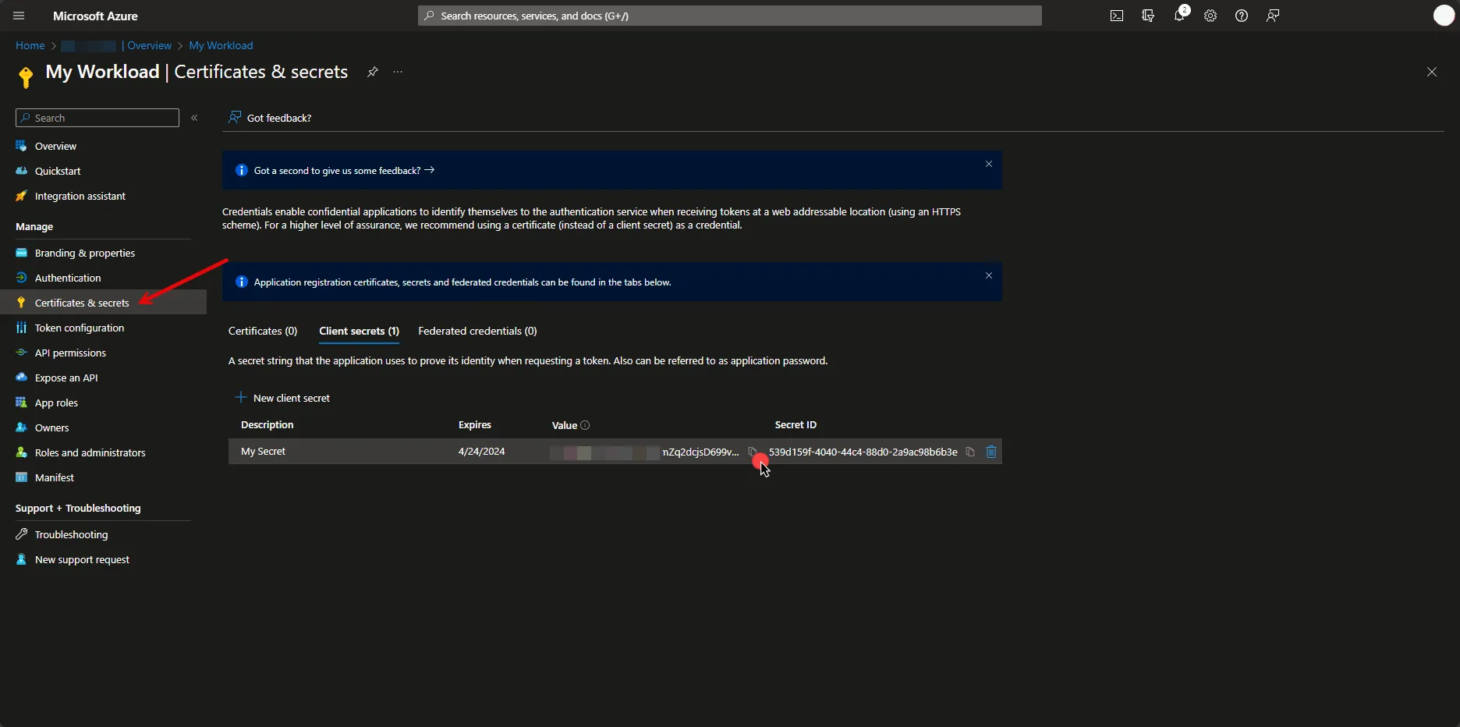
Task: Navigate to Home via breadcrumb
Action: pyautogui.click(x=29, y=45)
